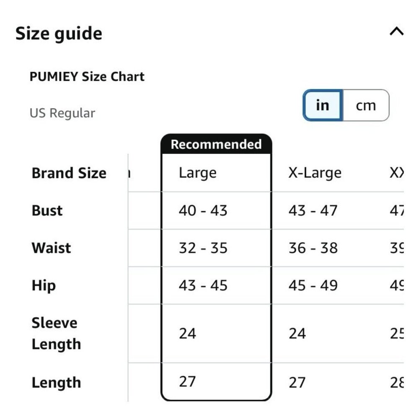
Task: Tap the partially visible XX-Large column header
Action: coord(397,173)
